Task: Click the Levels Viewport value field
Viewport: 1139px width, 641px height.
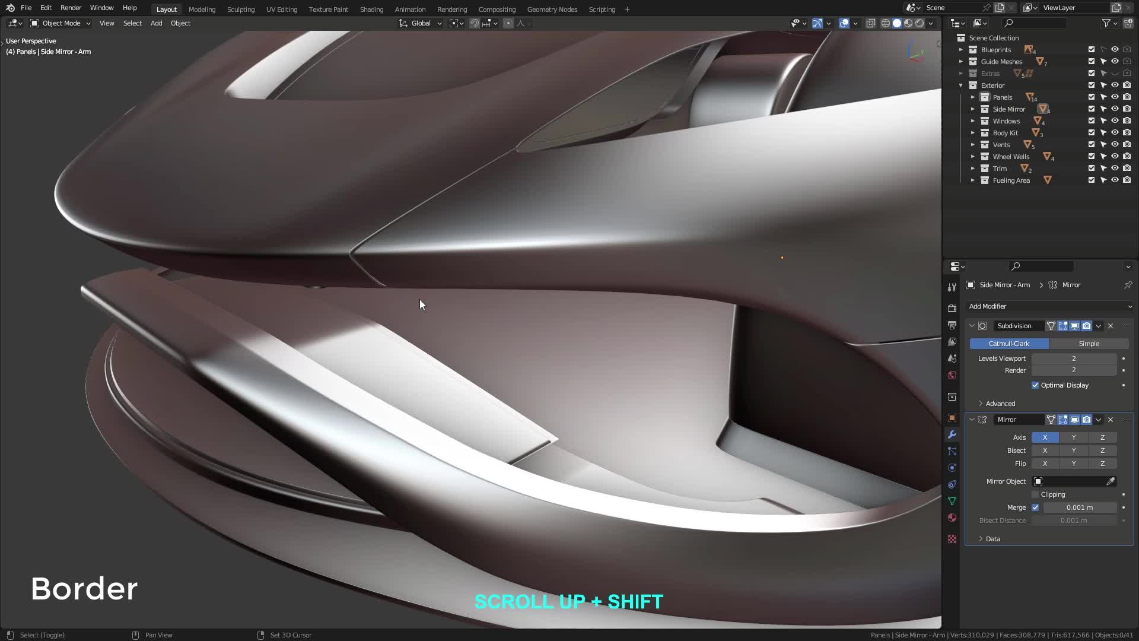Action: tap(1074, 358)
